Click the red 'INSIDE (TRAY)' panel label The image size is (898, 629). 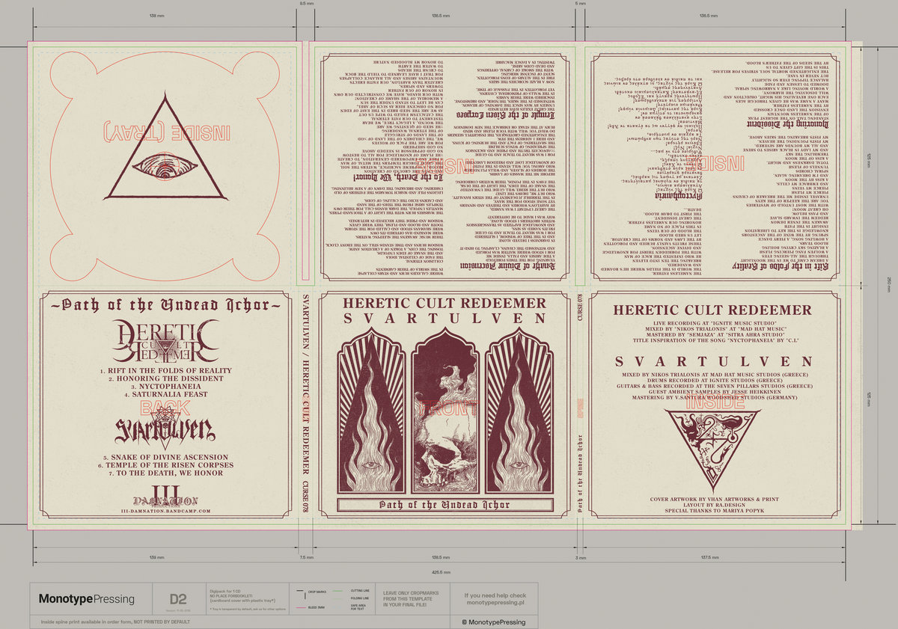(163, 135)
